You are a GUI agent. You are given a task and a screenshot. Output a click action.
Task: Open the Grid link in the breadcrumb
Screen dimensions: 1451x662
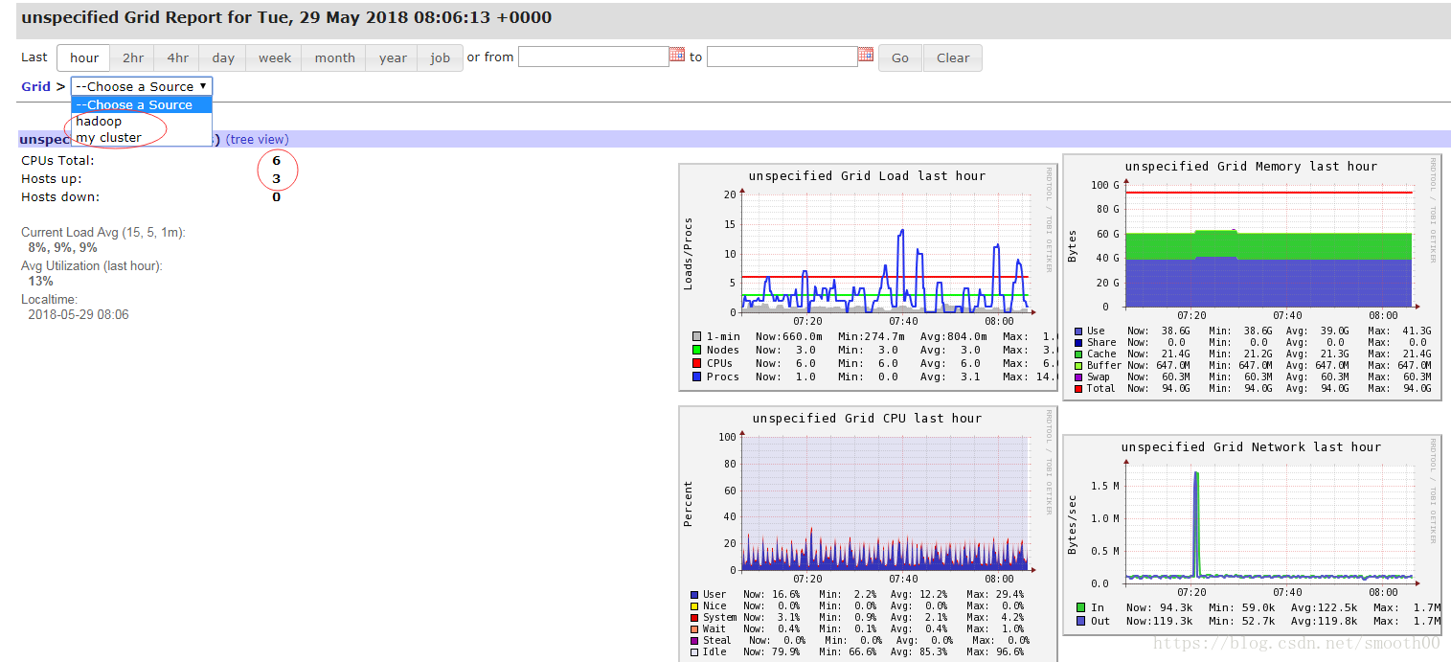(35, 86)
